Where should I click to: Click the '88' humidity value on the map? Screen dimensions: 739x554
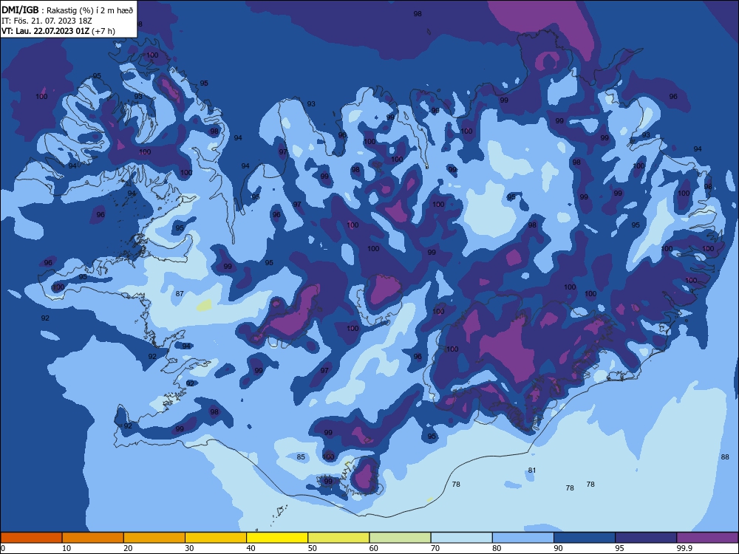[725, 456]
